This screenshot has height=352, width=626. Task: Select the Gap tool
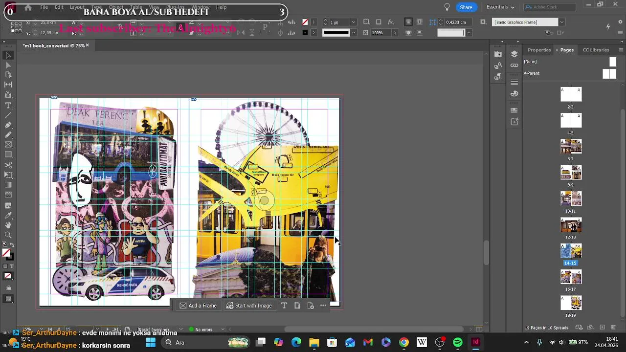click(8, 85)
